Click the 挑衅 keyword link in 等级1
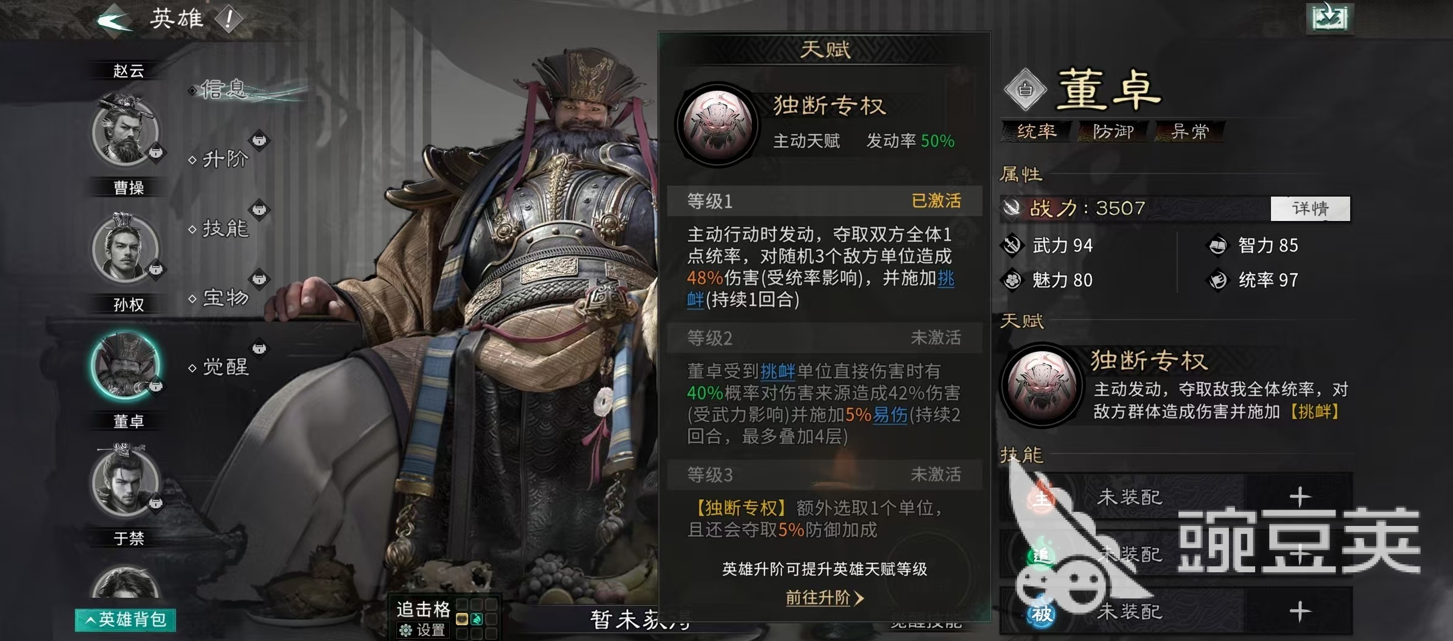The height and width of the screenshot is (641, 1453). [x=946, y=279]
